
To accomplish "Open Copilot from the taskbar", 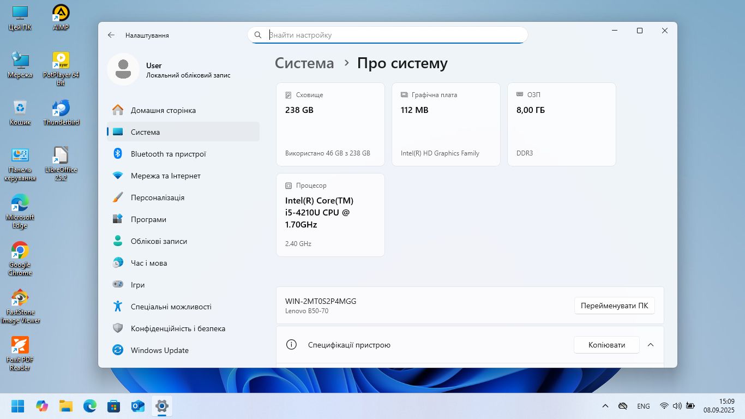I will [42, 406].
